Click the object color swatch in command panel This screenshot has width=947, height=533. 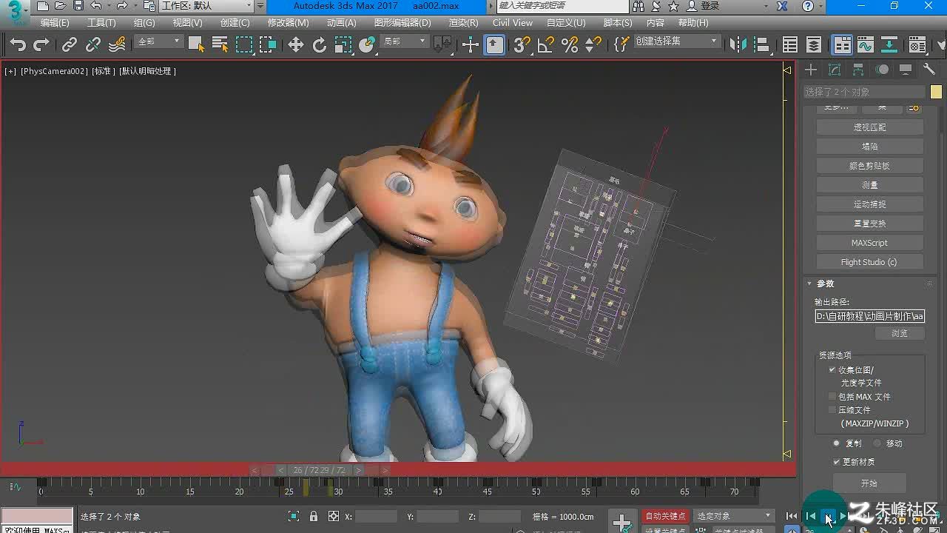click(x=936, y=92)
